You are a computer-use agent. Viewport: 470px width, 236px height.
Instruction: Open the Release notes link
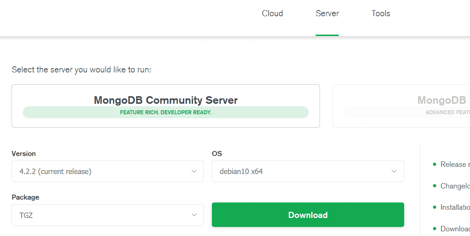coord(455,164)
